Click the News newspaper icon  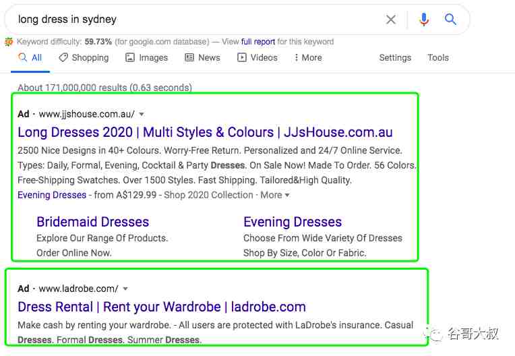pyautogui.click(x=189, y=57)
